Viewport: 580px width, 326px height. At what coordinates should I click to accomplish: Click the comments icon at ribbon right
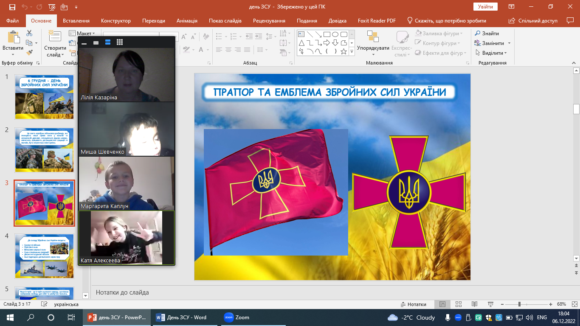pyautogui.click(x=570, y=20)
